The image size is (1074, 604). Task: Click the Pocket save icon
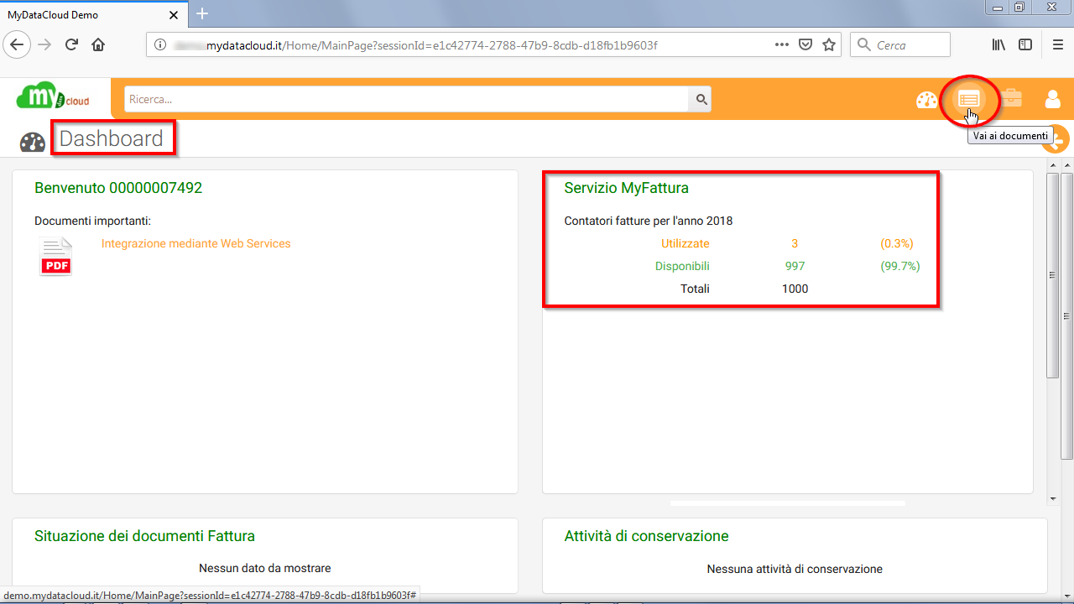(805, 45)
